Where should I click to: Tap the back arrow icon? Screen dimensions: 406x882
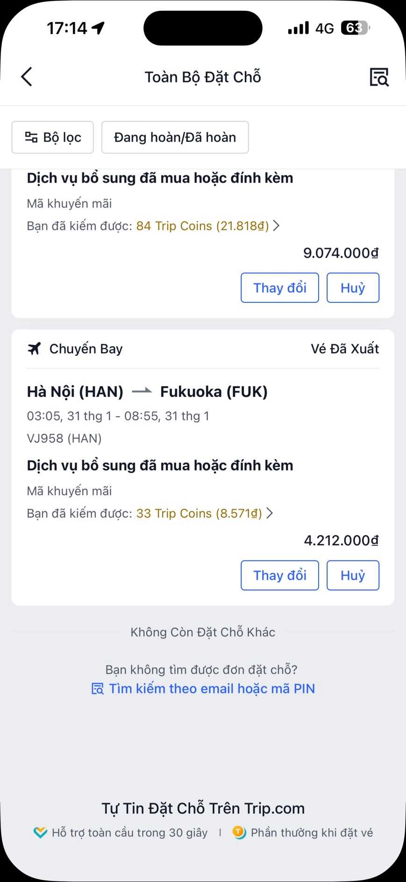point(27,77)
